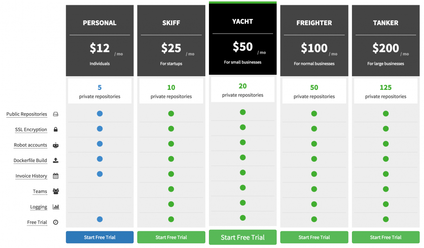This screenshot has height=248, width=424.
Task: Click the SSL Encryption lock icon
Action: (56, 130)
